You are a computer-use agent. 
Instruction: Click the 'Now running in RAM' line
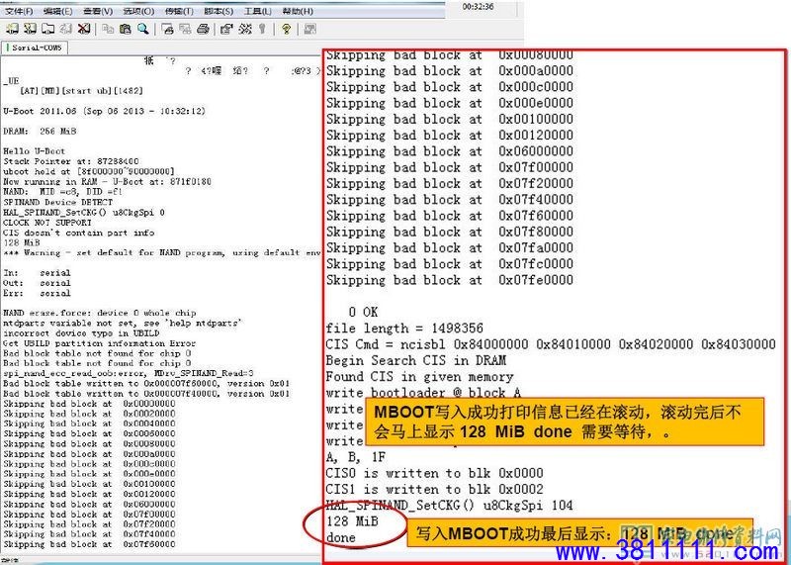click(x=108, y=181)
